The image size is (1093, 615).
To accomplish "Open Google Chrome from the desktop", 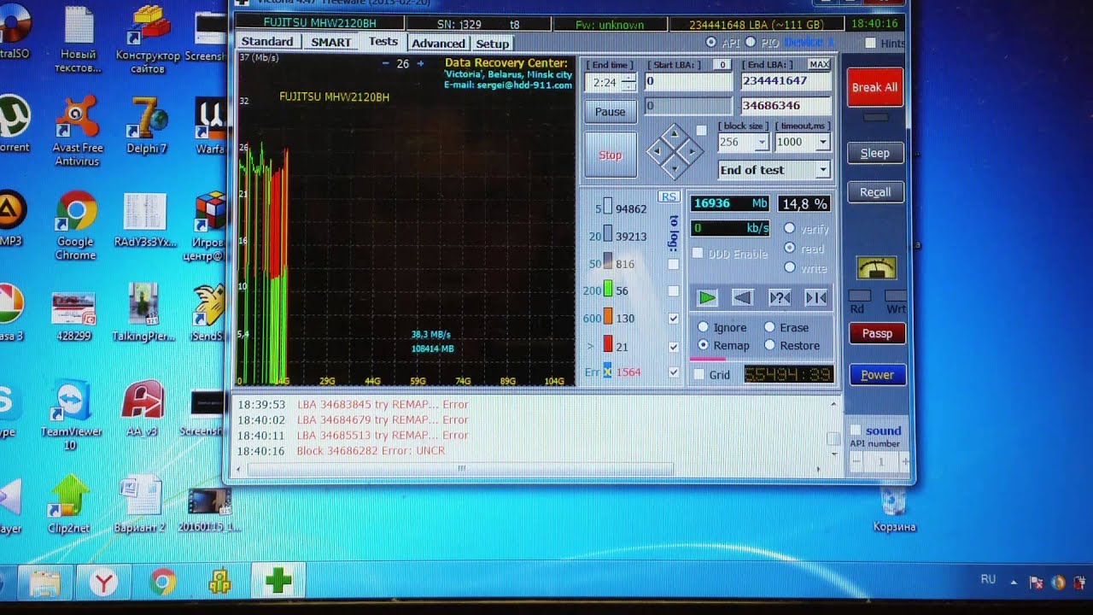I will tap(75, 225).
